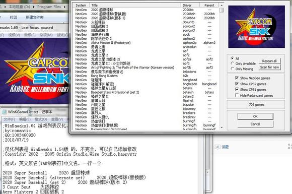The image size is (292, 194).
Task: Click the 话题 topic link
Action: pos(225,147)
